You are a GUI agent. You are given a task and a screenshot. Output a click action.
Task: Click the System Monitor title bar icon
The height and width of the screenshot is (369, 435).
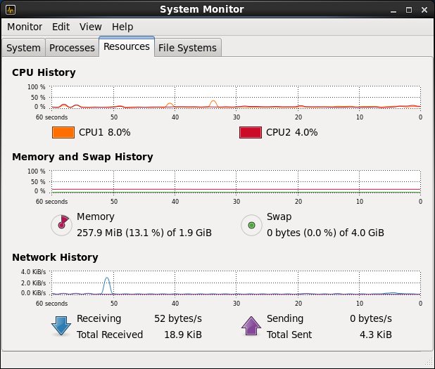tap(11, 9)
